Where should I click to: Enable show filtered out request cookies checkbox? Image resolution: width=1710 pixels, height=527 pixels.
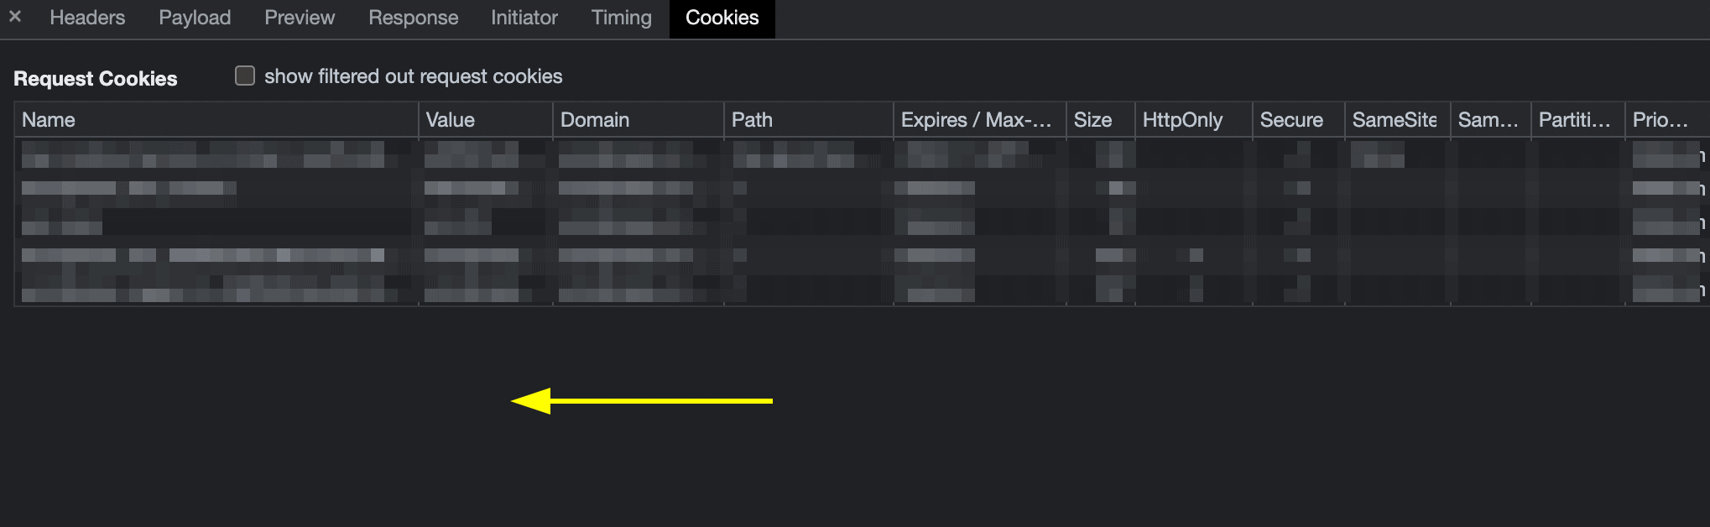coord(245,76)
